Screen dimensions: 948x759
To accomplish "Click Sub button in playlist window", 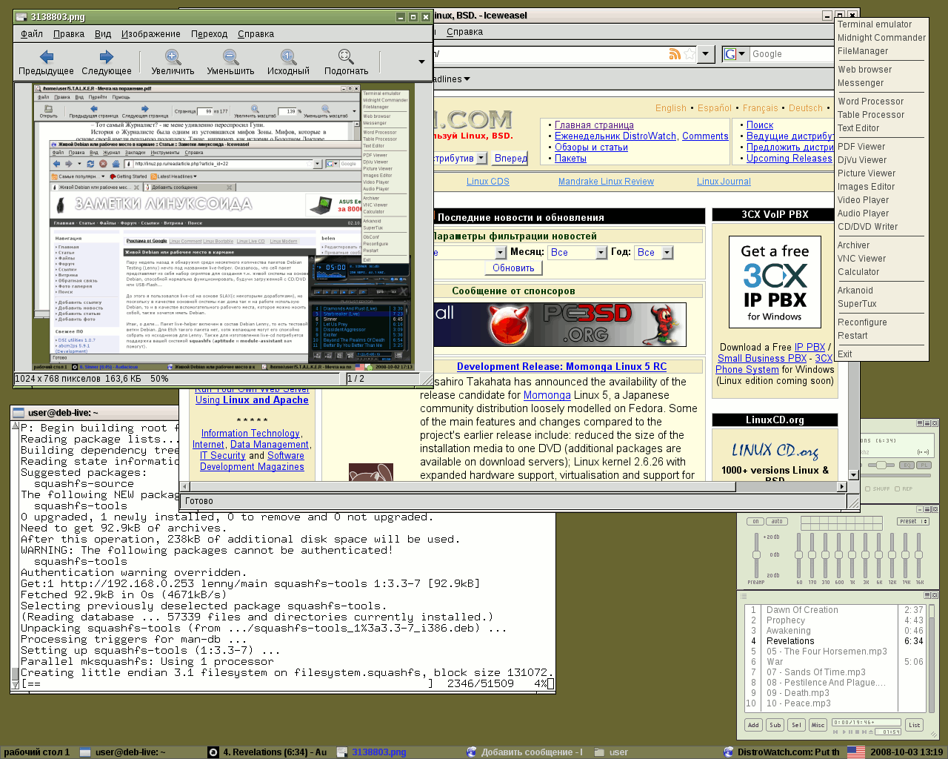I will pos(775,725).
